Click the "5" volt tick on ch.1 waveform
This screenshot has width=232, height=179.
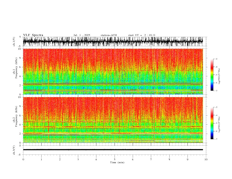(21, 37)
